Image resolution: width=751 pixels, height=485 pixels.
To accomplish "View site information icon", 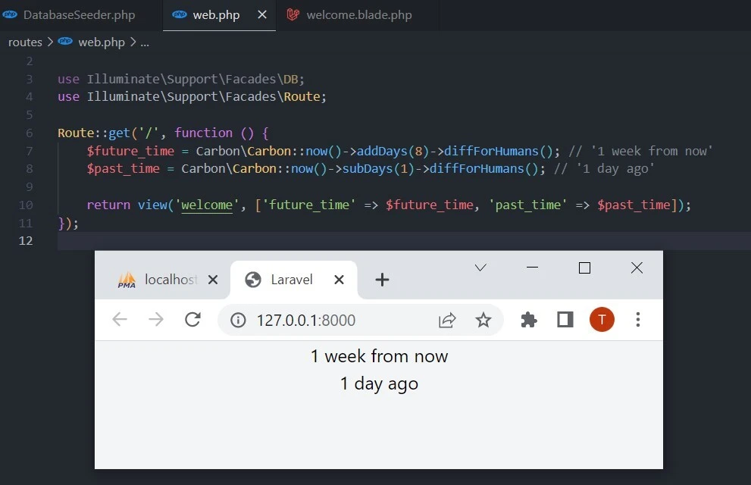I will click(238, 320).
